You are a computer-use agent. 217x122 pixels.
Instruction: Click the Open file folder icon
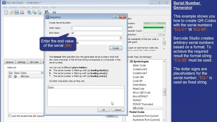click(x=11, y=13)
